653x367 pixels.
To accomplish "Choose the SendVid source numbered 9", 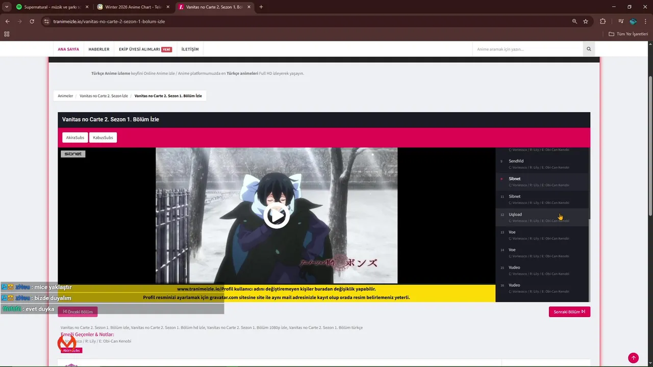I will pyautogui.click(x=542, y=164).
